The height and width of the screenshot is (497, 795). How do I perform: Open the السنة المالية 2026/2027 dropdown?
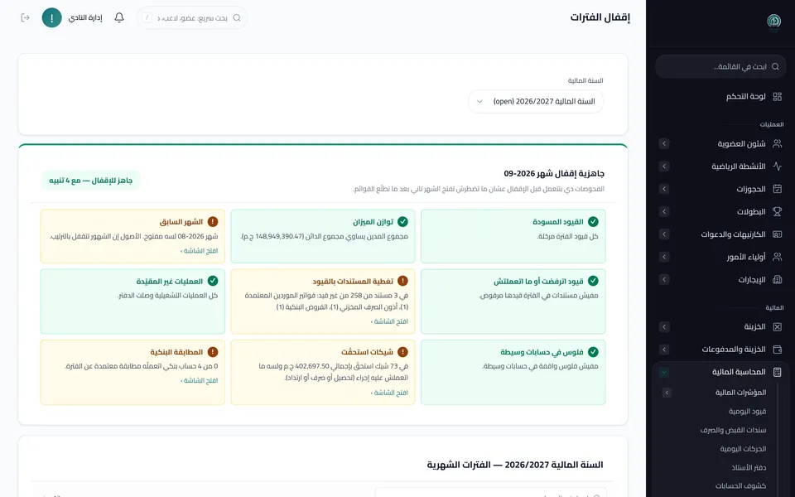536,101
